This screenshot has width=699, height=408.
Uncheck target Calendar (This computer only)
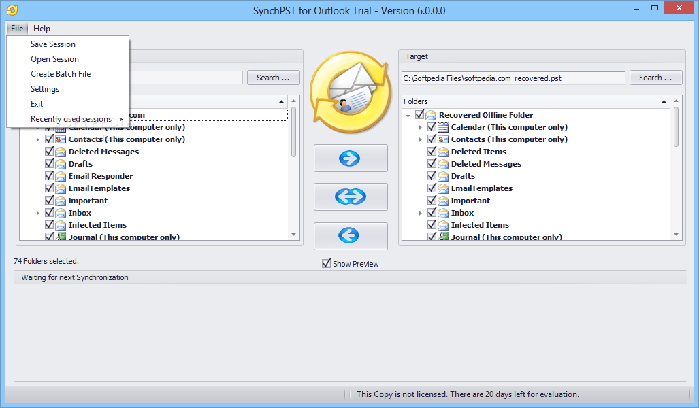pyautogui.click(x=432, y=127)
